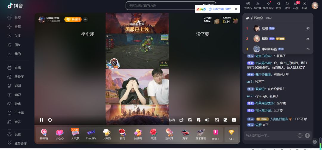Refresh the live stream with reload icon
Image resolution: width=322 pixels, height=150 pixels.
pos(50,120)
